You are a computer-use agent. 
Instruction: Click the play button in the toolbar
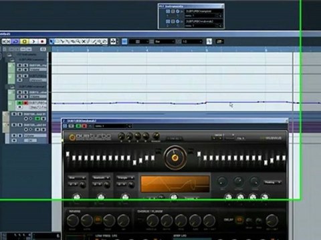[33, 41]
